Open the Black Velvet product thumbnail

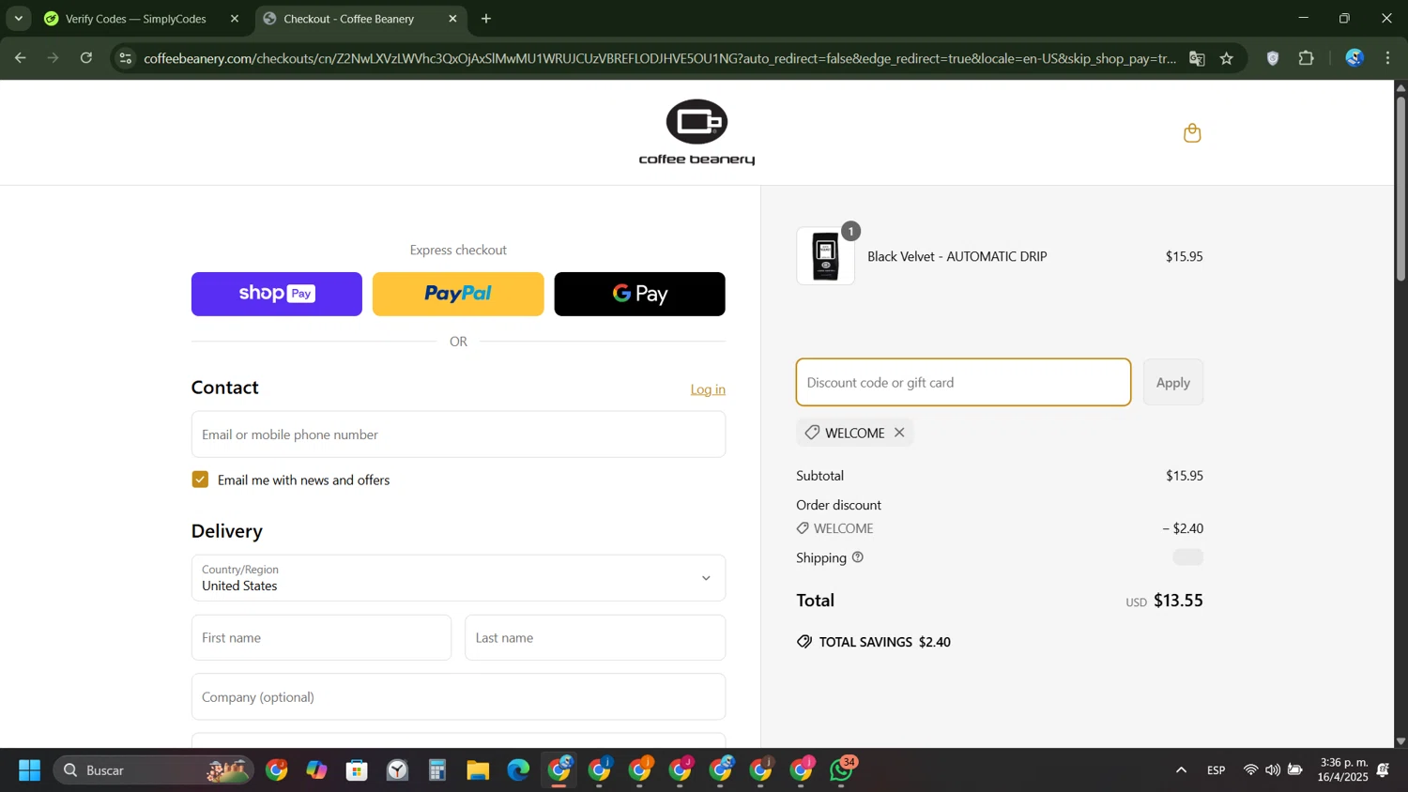[x=826, y=256]
